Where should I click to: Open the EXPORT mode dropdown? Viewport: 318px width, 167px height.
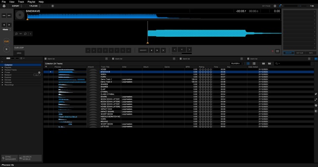[x=17, y=6]
